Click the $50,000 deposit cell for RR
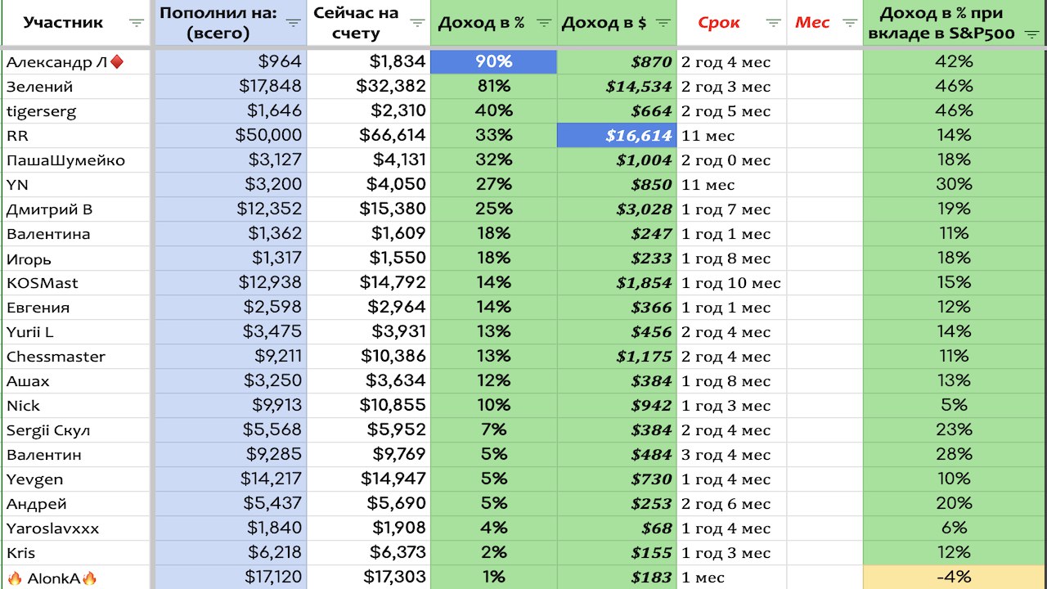Image resolution: width=1047 pixels, height=589 pixels. pyautogui.click(x=231, y=135)
